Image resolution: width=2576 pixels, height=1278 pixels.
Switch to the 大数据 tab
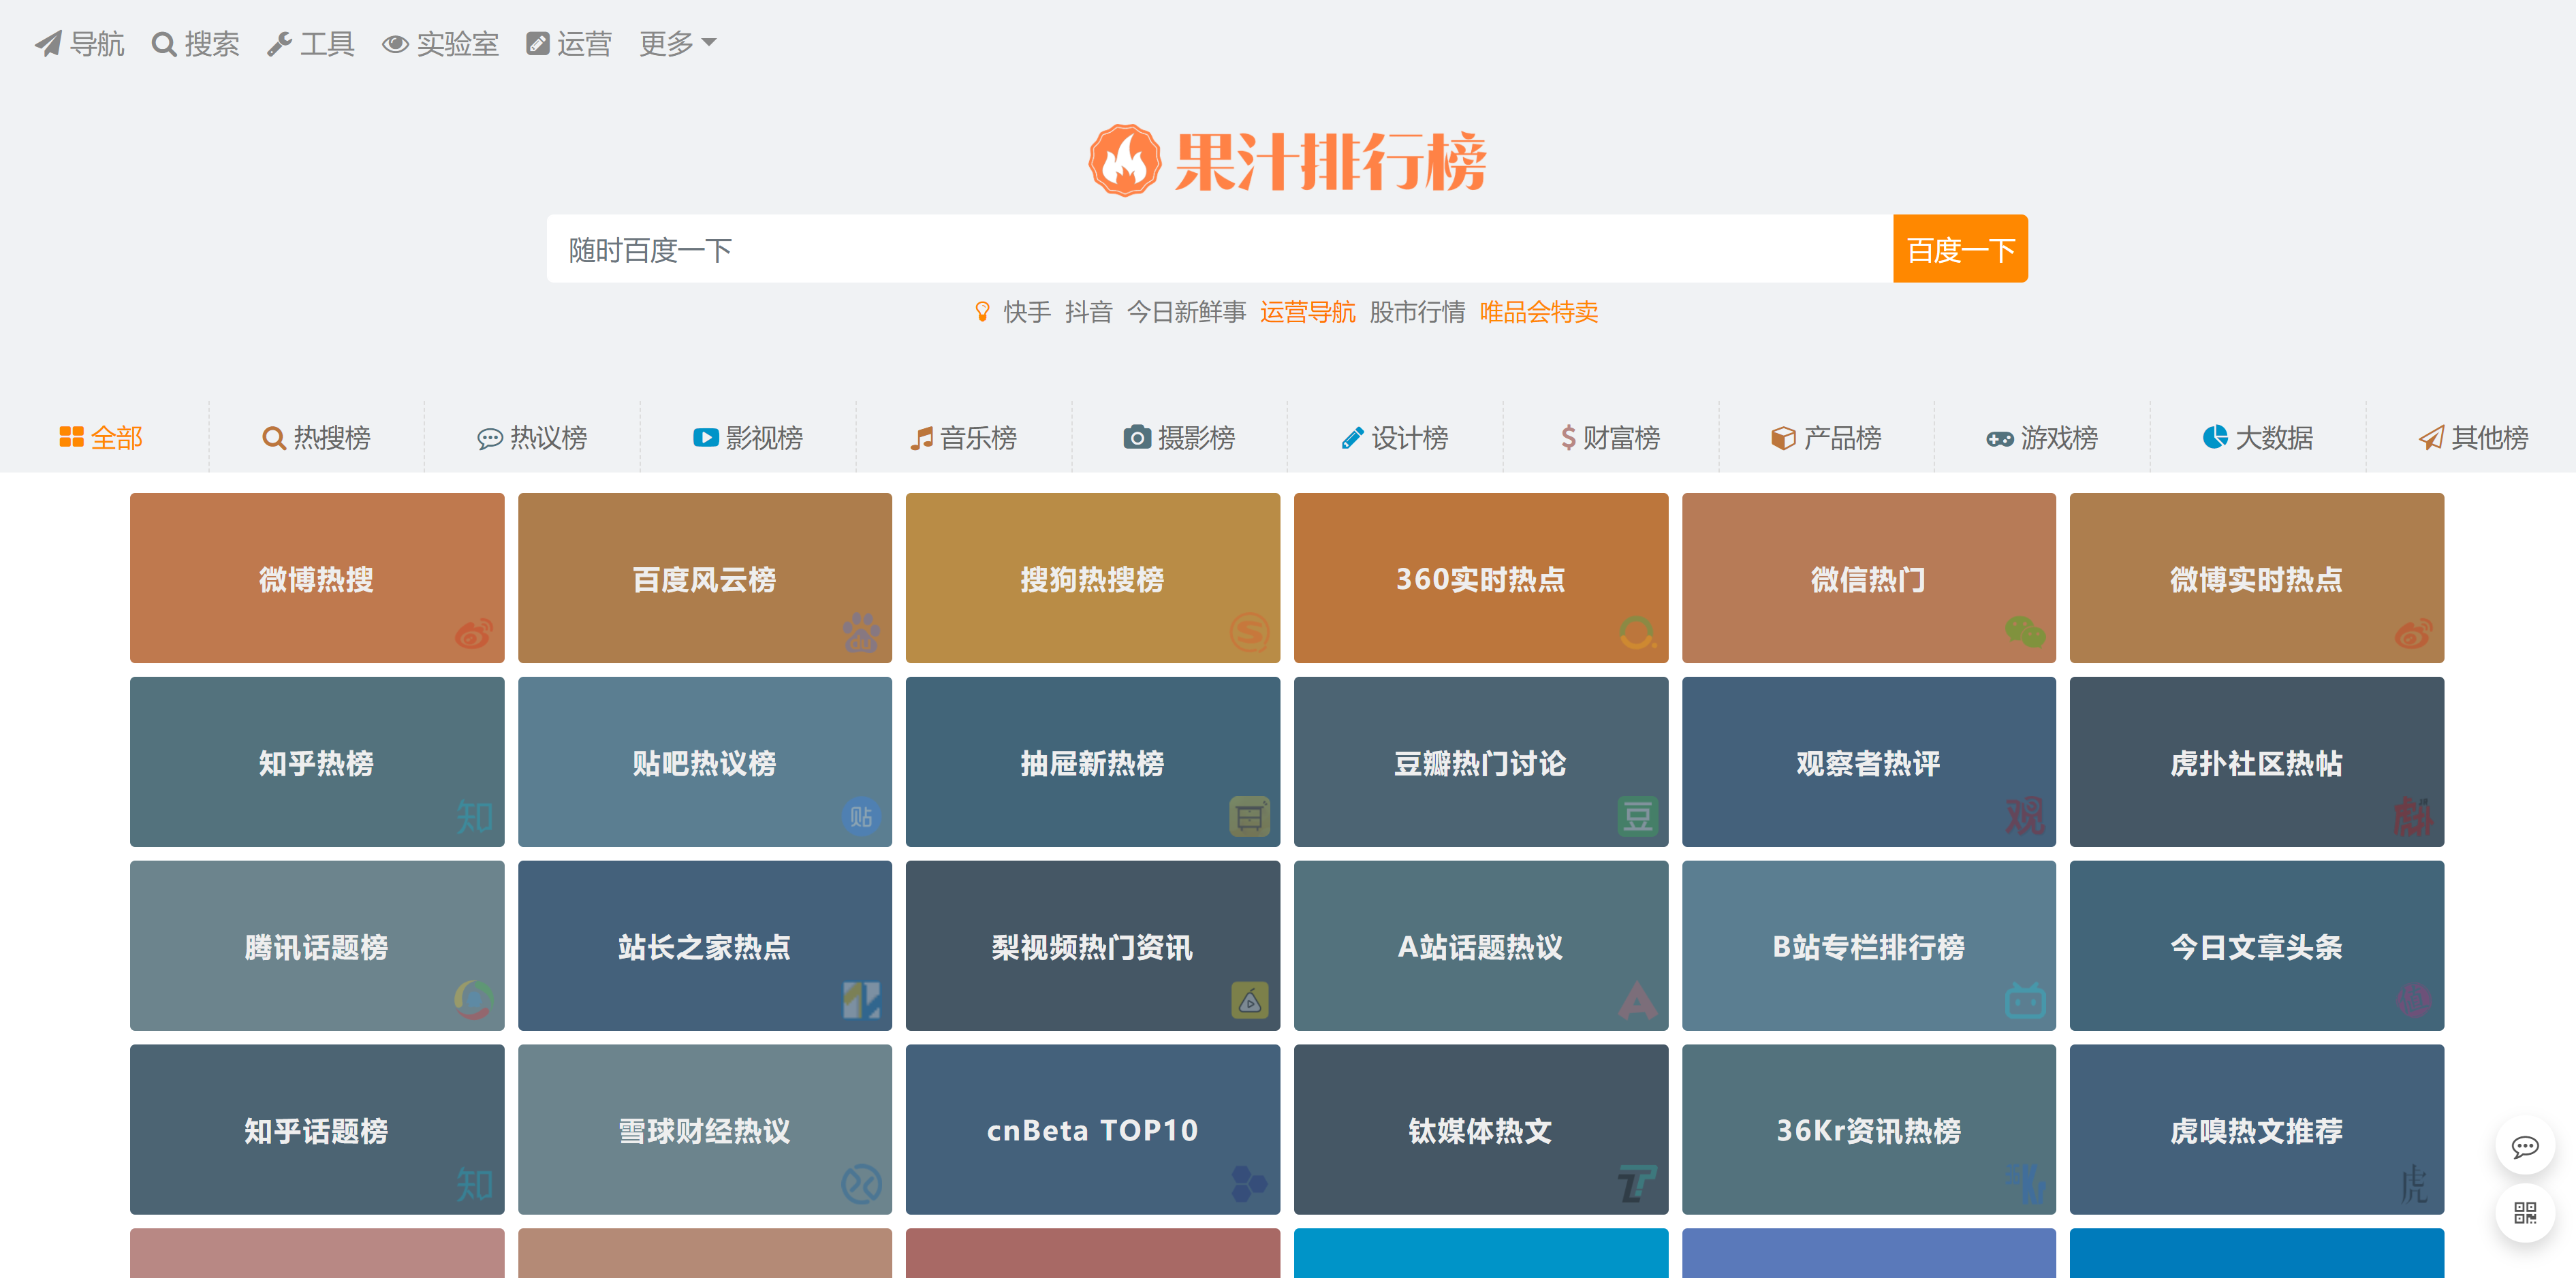pos(2257,438)
